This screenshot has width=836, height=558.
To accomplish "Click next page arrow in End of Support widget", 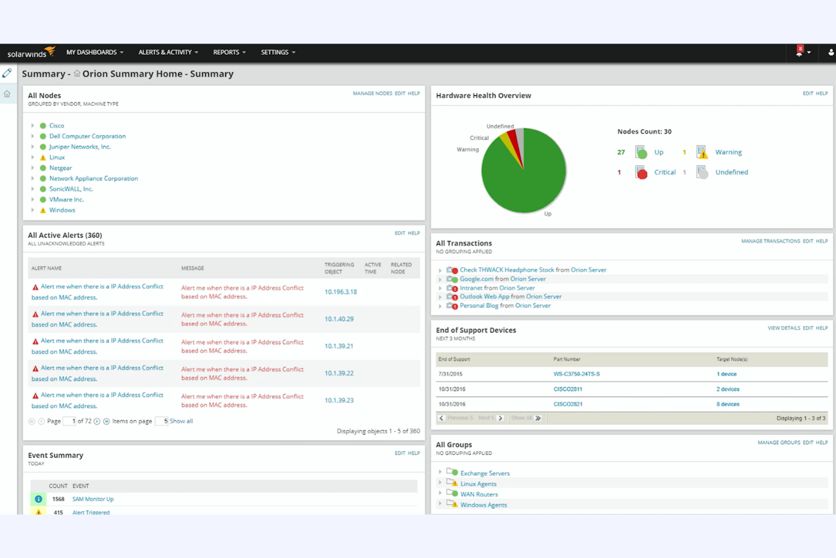I will (x=500, y=418).
